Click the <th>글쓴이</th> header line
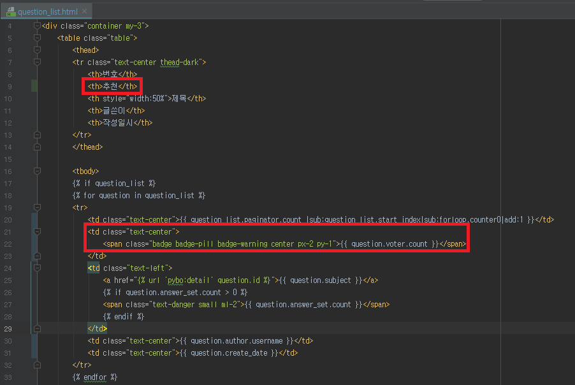Image resolution: width=575 pixels, height=385 pixels. 116,111
